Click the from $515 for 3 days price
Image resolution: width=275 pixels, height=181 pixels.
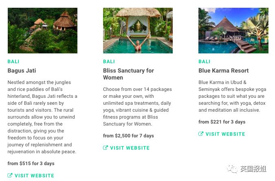click(x=31, y=163)
